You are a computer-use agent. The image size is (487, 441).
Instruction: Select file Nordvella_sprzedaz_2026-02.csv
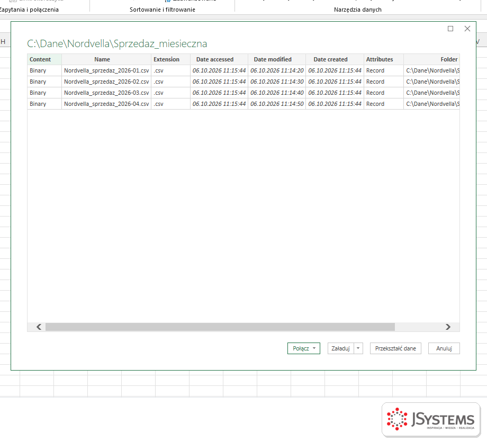pyautogui.click(x=106, y=82)
